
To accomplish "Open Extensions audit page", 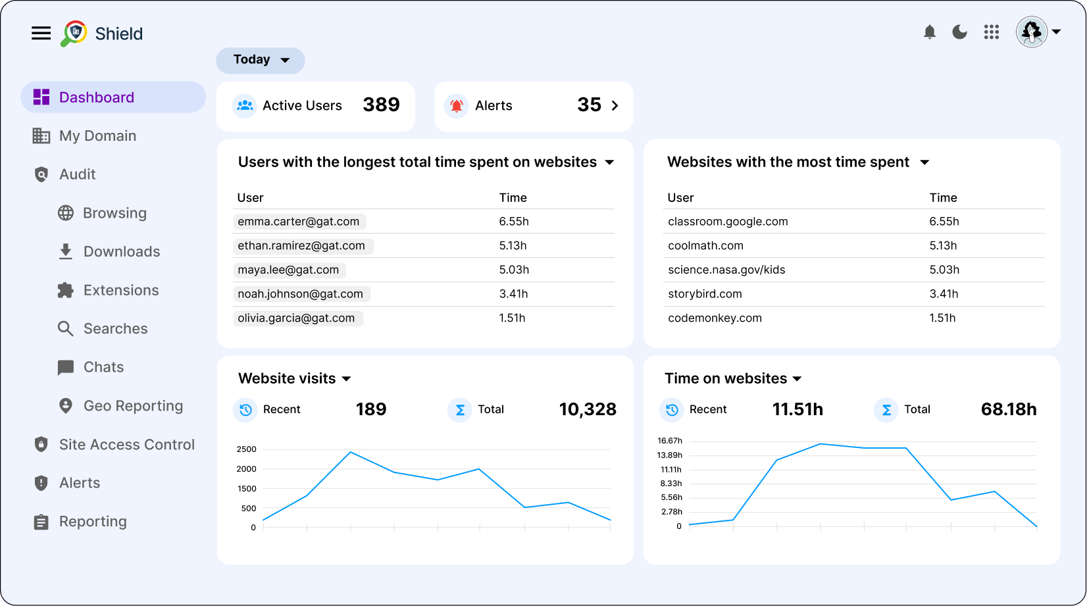I will pos(121,290).
